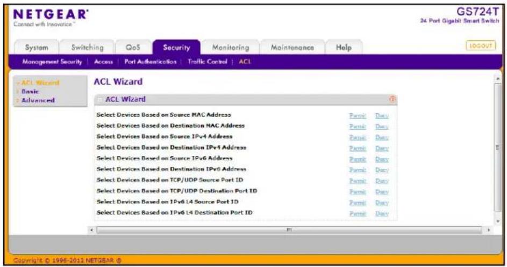The height and width of the screenshot is (267, 507).
Task: Click Deny for Destination IPv6 Address
Action: coord(382,170)
